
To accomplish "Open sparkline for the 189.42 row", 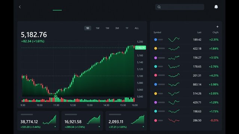I will (x=174, y=39).
